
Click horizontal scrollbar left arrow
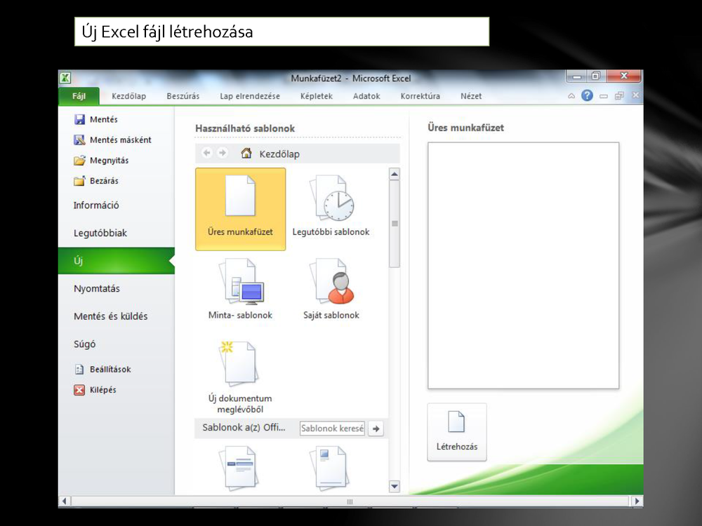click(x=65, y=501)
